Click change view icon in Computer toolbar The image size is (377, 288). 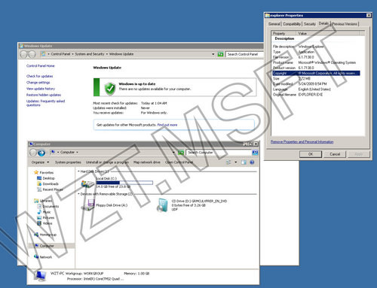228,162
